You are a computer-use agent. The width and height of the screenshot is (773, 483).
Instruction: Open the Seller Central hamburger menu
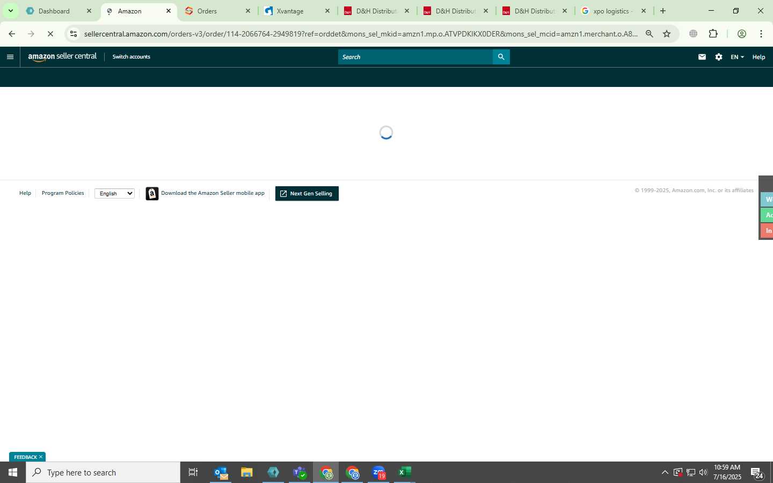[10, 57]
